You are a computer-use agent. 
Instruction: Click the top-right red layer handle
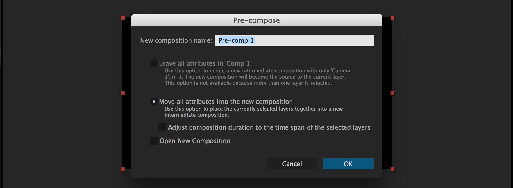[x=392, y=18]
